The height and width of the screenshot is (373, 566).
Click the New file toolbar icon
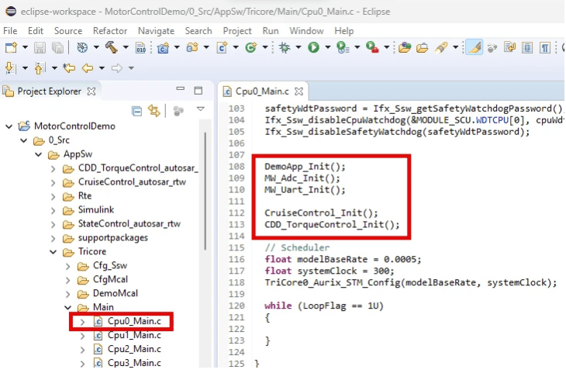pos(10,48)
